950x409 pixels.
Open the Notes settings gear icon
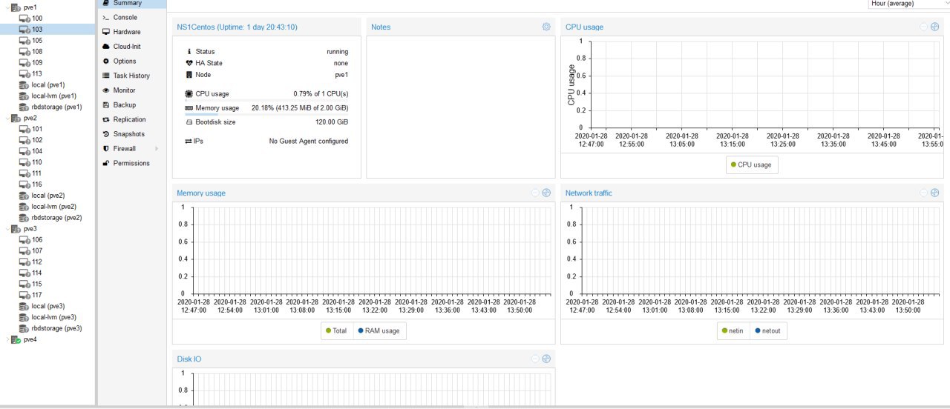click(546, 27)
